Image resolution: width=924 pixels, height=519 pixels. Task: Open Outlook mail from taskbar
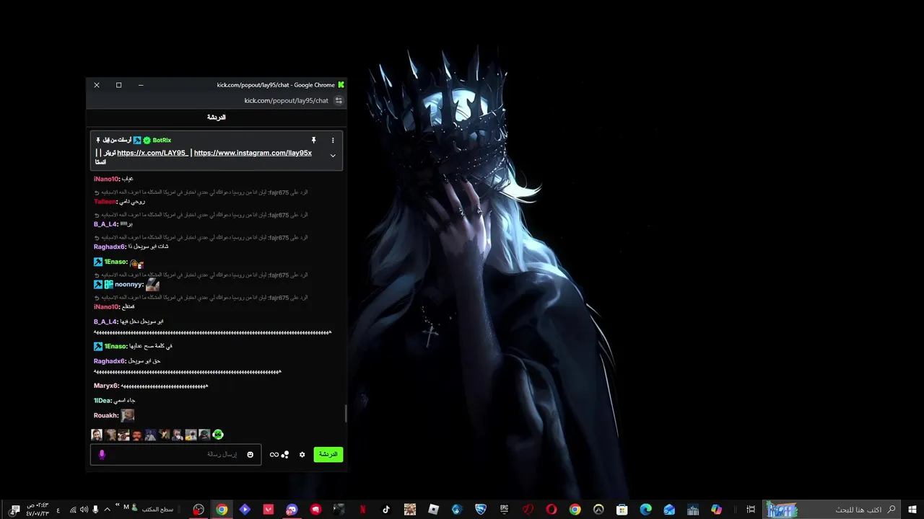pyautogui.click(x=669, y=510)
